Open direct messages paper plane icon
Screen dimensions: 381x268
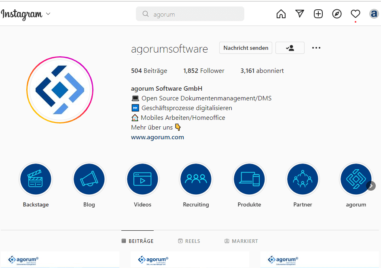[x=300, y=14]
